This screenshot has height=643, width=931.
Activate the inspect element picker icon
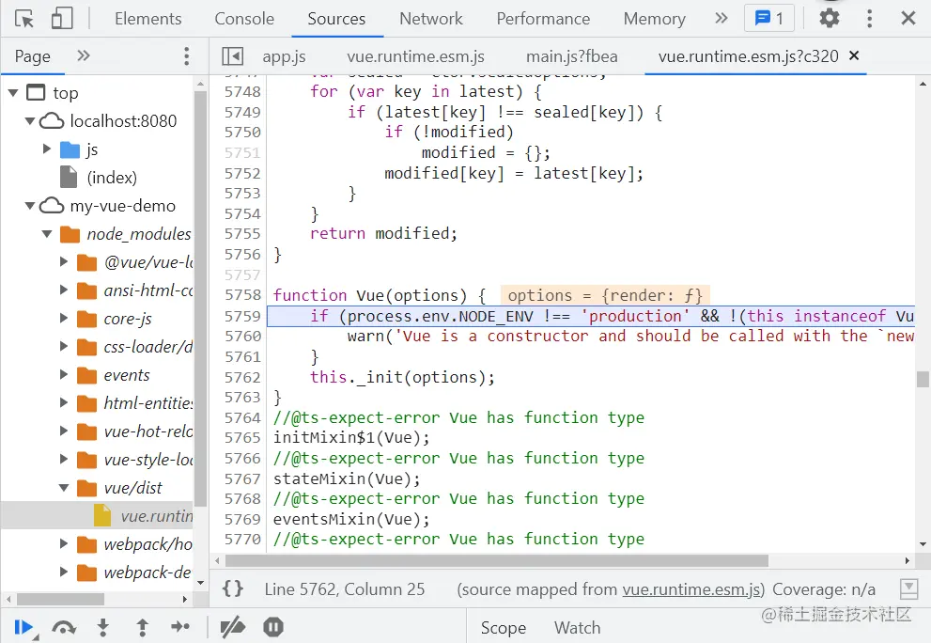point(24,19)
